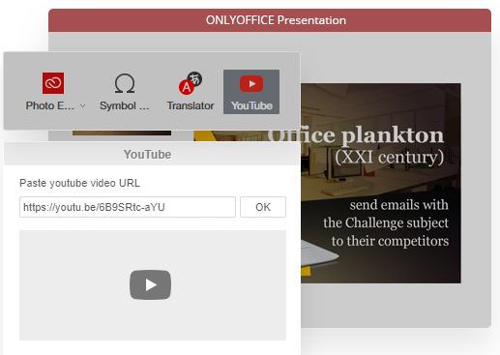This screenshot has width=500, height=355.
Task: Click the Translator text label
Action: (x=191, y=105)
